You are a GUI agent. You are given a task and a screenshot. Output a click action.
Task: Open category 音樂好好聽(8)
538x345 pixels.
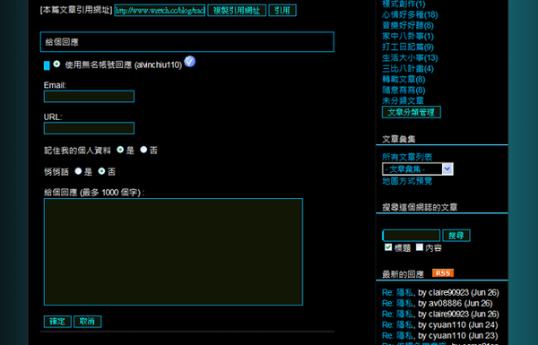click(408, 25)
